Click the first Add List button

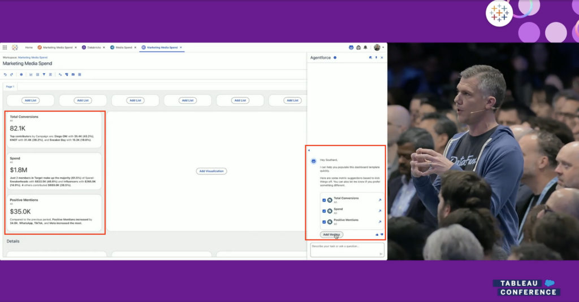coord(31,100)
